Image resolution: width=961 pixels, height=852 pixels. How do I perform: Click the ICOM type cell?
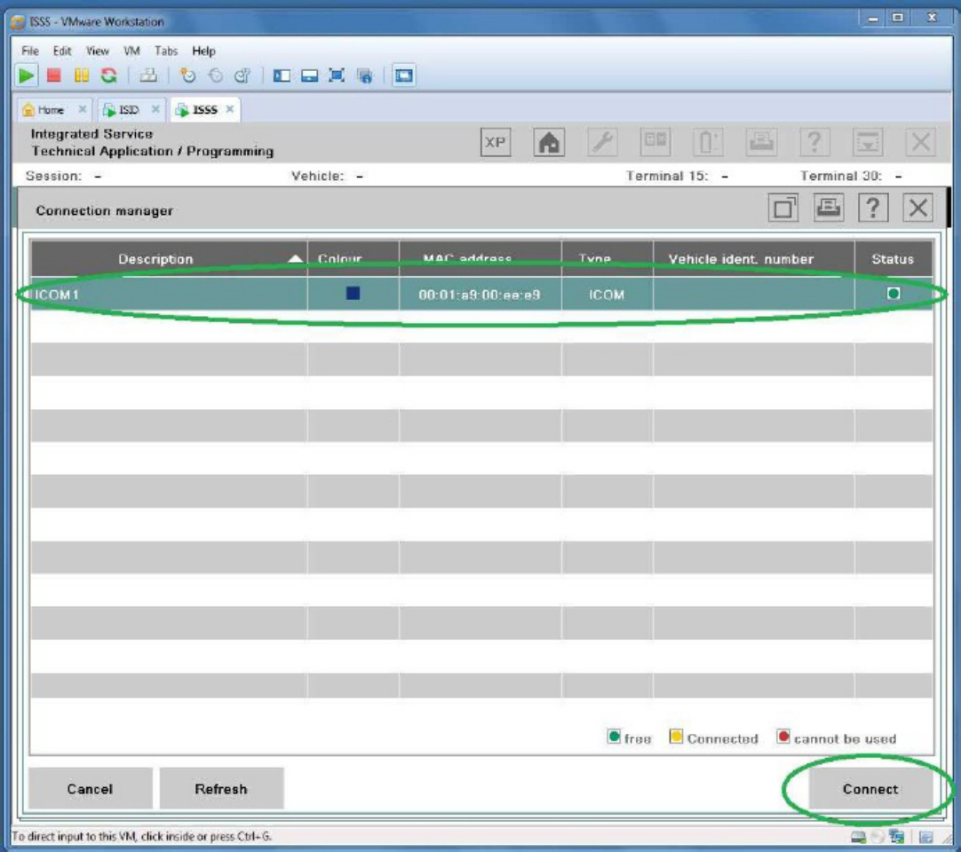[607, 295]
